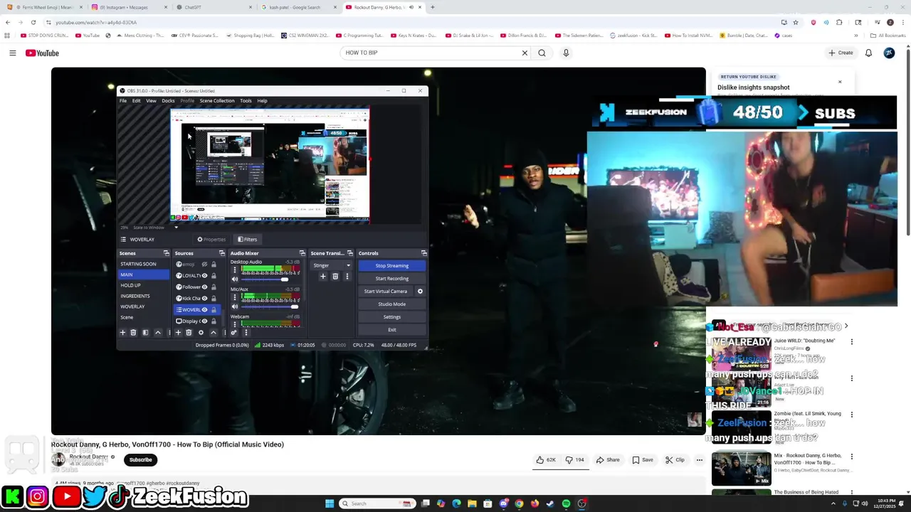Open virtual camera settings gear
Image resolution: width=911 pixels, height=512 pixels.
click(420, 291)
